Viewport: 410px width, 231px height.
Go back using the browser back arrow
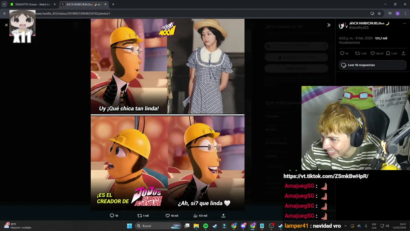coord(4,13)
